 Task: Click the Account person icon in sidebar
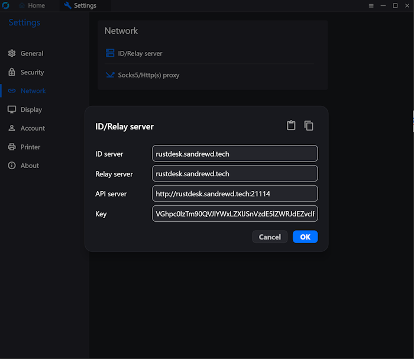point(12,128)
